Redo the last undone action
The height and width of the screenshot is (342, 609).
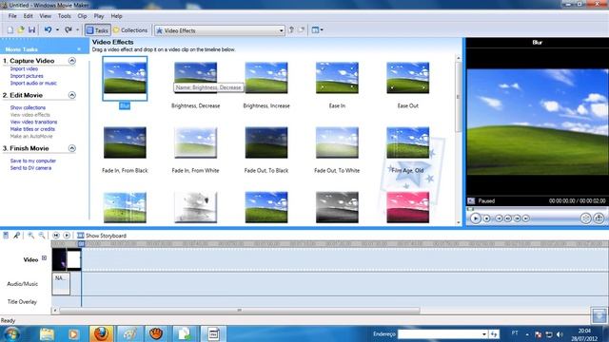(69, 29)
